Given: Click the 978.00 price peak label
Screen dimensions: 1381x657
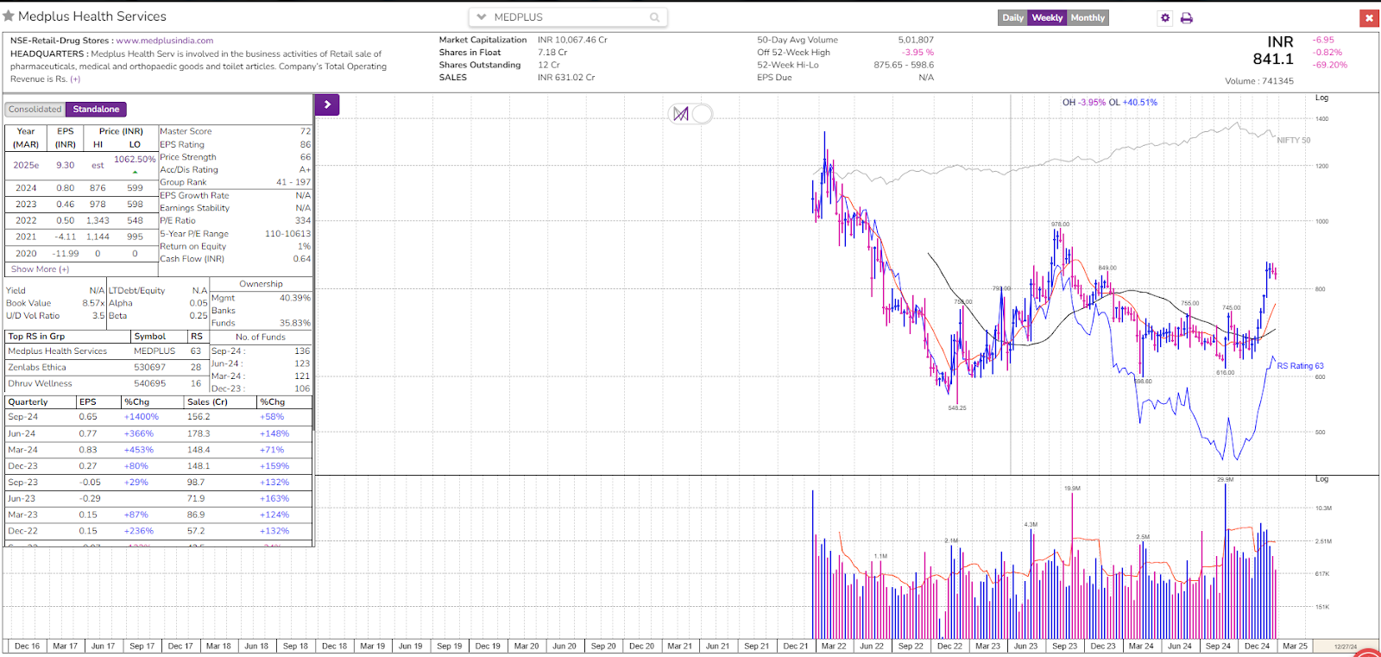Looking at the screenshot, I should [1060, 224].
